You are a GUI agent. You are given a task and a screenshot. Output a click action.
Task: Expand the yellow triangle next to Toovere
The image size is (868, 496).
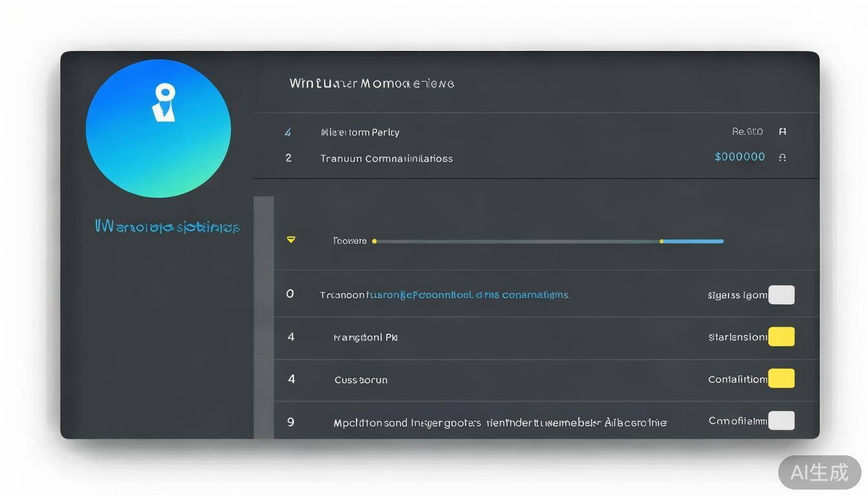pos(291,240)
